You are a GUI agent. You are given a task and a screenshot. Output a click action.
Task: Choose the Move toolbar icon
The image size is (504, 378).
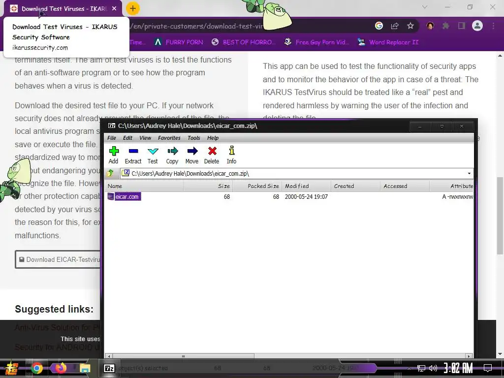[x=192, y=155]
